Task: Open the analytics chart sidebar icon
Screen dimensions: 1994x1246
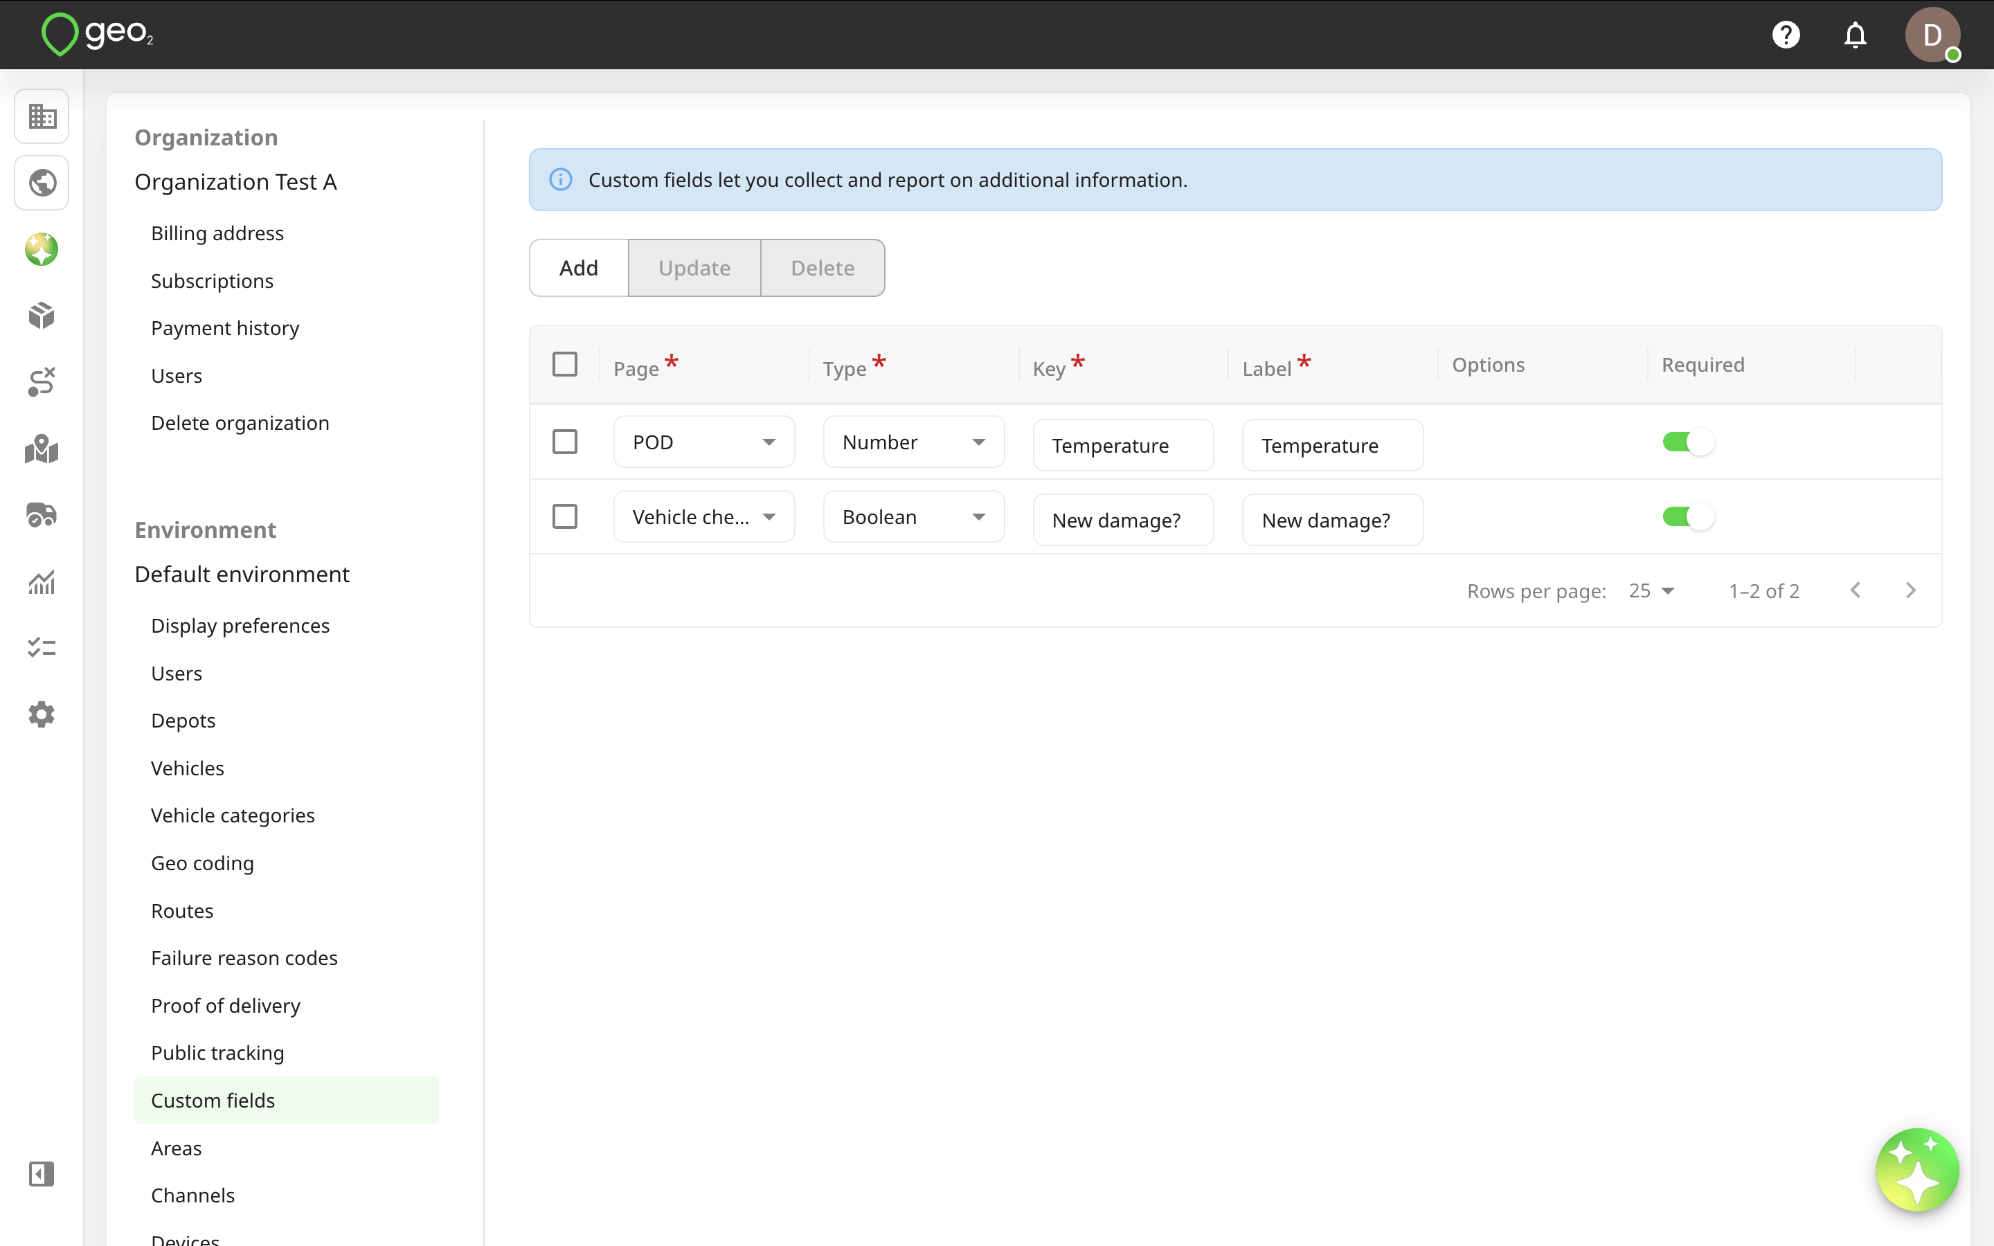Action: point(42,581)
